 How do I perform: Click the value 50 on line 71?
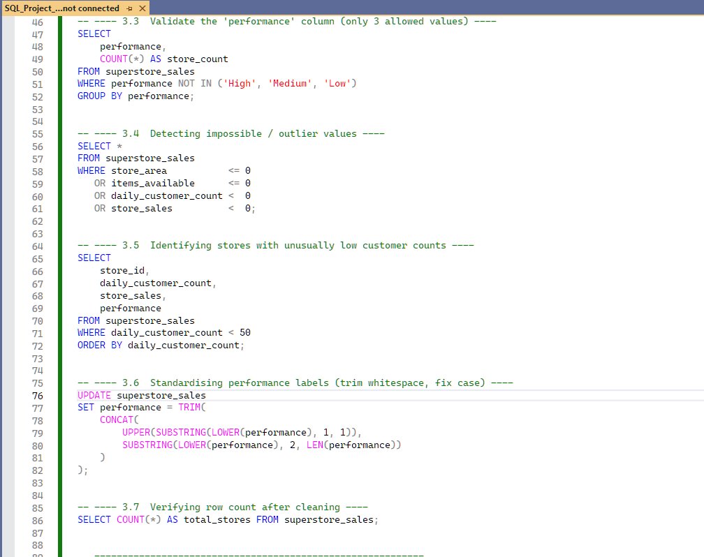[245, 332]
